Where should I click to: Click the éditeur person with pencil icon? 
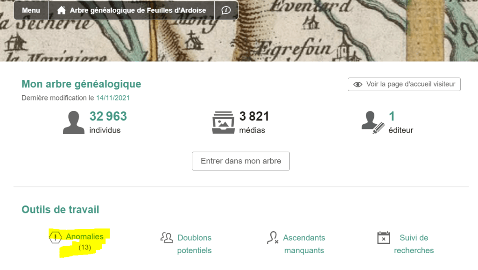(x=373, y=123)
